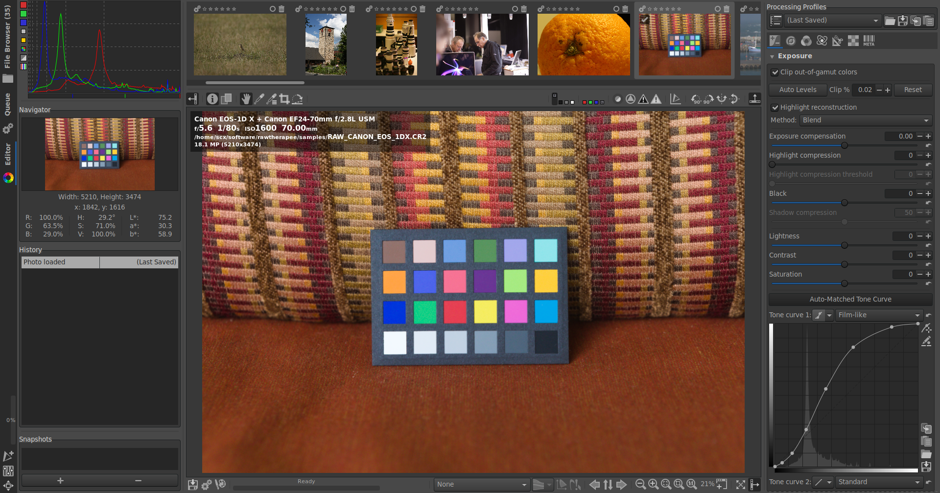Screen dimensions: 940x493
Task: Open new detail window icon
Action: click(x=722, y=484)
